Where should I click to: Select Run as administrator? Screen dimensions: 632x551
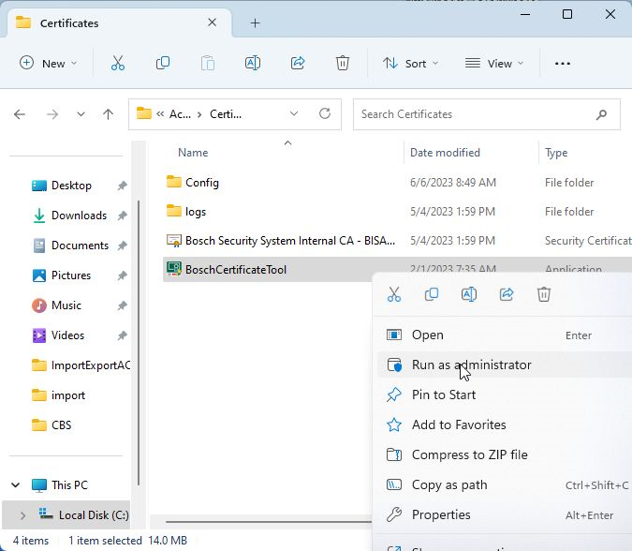(x=471, y=365)
